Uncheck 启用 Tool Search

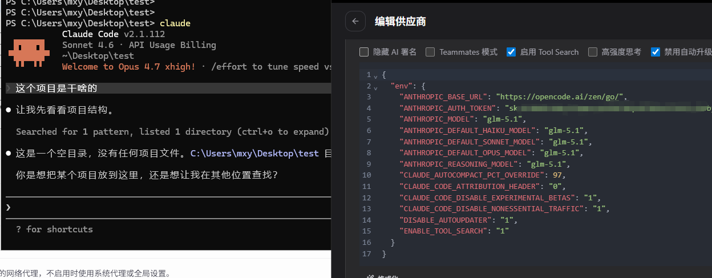click(x=511, y=52)
